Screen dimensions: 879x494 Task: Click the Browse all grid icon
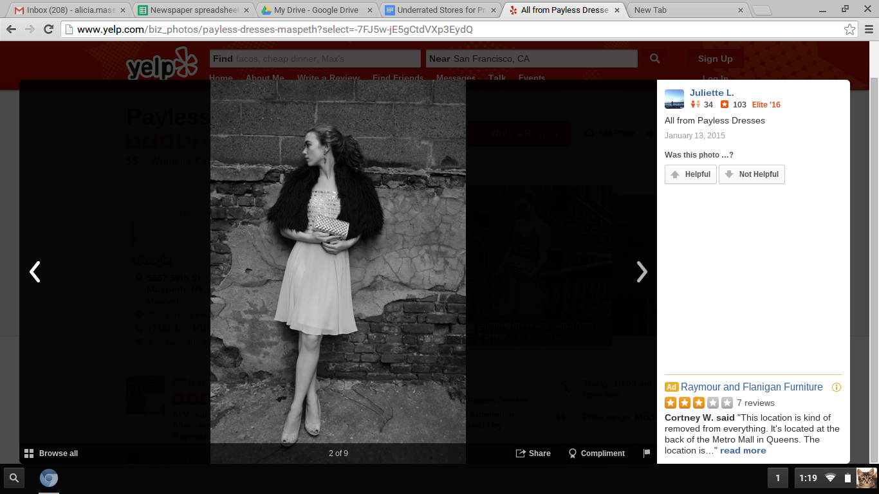click(29, 453)
